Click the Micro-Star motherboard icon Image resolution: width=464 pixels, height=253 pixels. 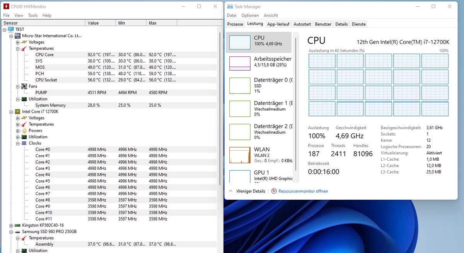point(17,36)
